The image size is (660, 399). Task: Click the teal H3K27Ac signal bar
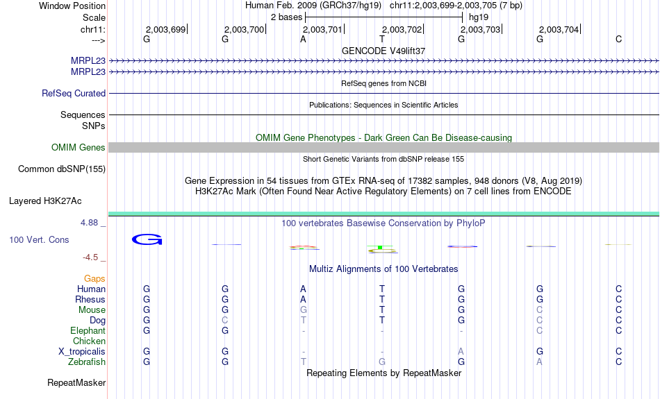tap(384, 214)
